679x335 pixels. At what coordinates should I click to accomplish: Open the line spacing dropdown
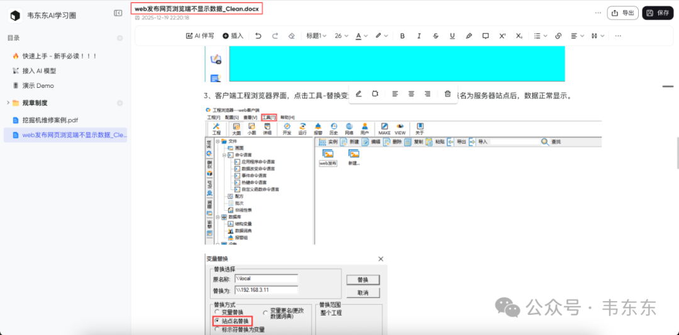pyautogui.click(x=598, y=36)
